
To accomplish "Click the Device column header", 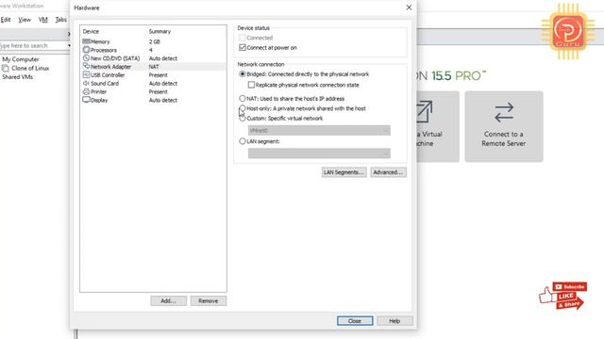I will pos(91,31).
